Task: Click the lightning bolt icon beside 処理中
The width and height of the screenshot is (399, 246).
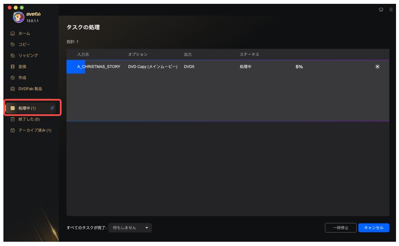Action: pyautogui.click(x=52, y=108)
